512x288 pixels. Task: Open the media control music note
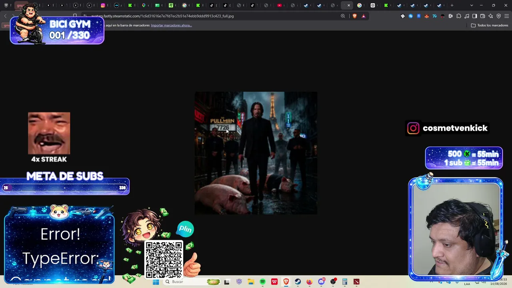[x=466, y=16]
